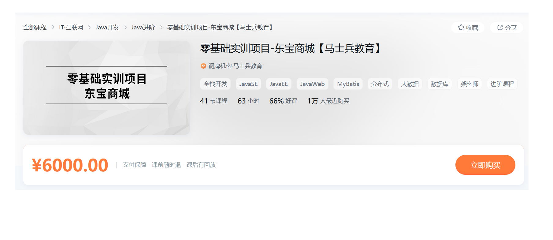The height and width of the screenshot is (240, 553).
Task: Click the 支付保障 guarantee text
Action: [134, 165]
